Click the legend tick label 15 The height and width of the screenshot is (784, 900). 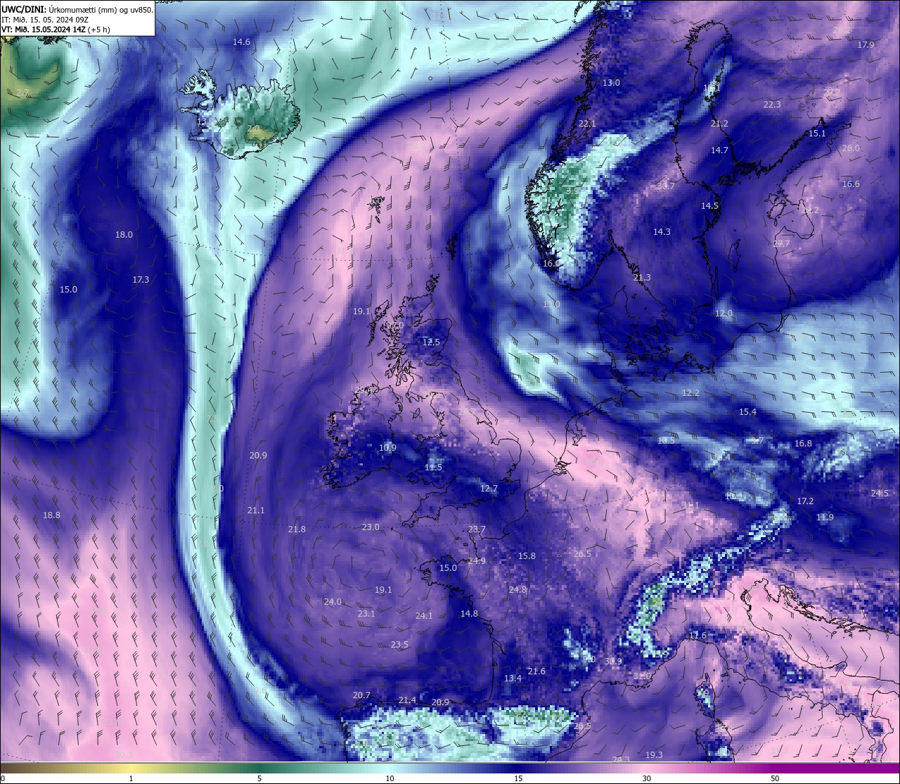coord(518,779)
